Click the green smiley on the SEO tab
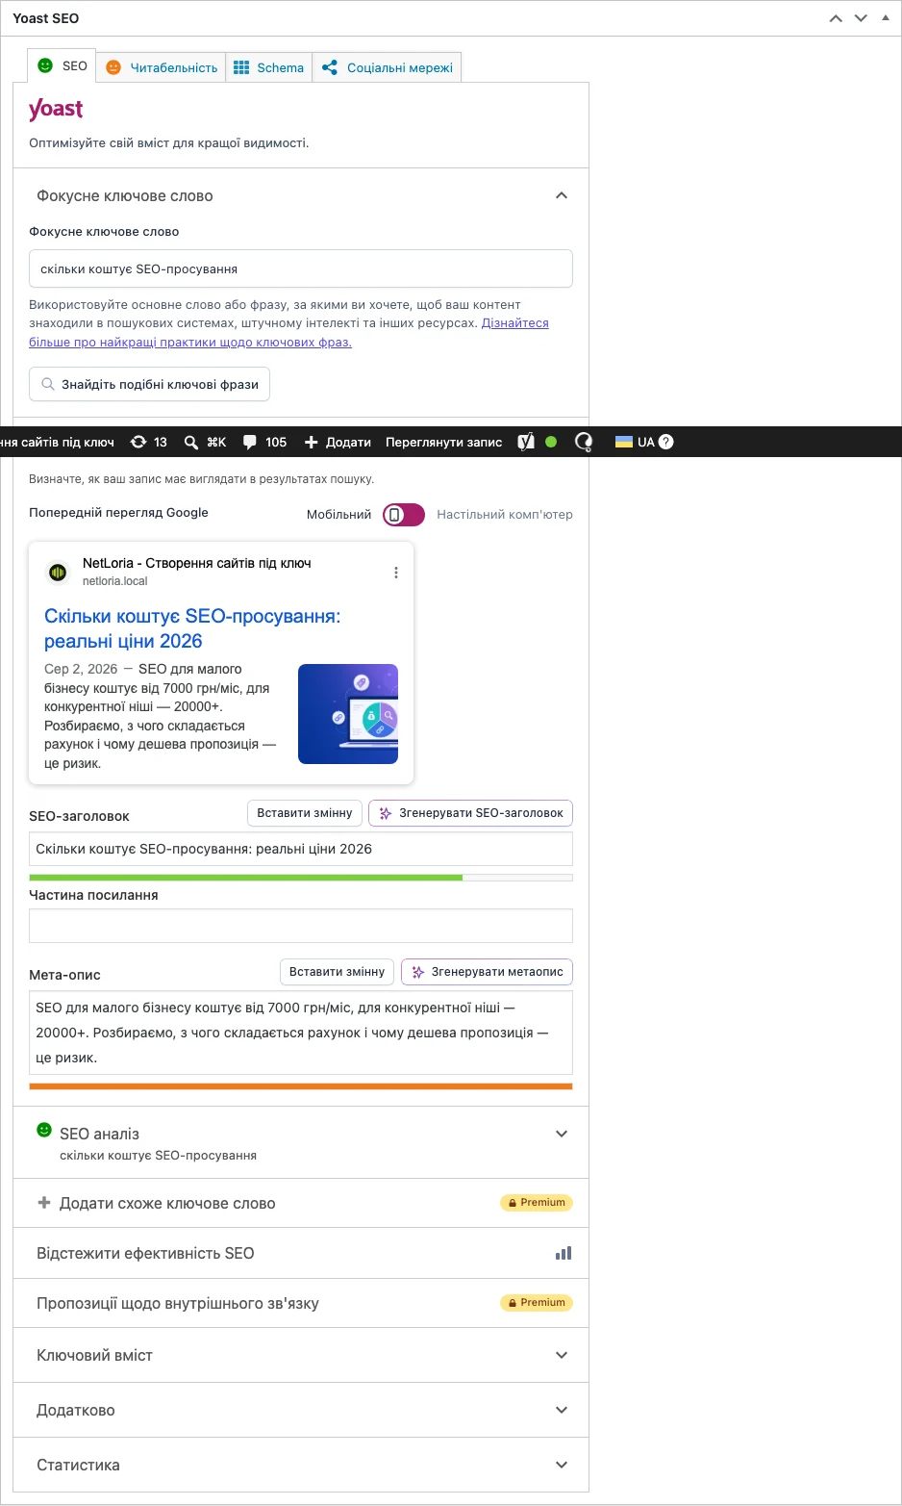This screenshot has width=902, height=1506. click(45, 65)
